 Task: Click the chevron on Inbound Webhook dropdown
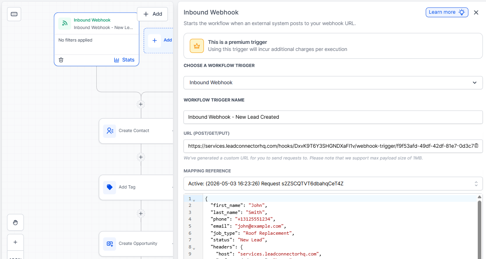pyautogui.click(x=475, y=83)
